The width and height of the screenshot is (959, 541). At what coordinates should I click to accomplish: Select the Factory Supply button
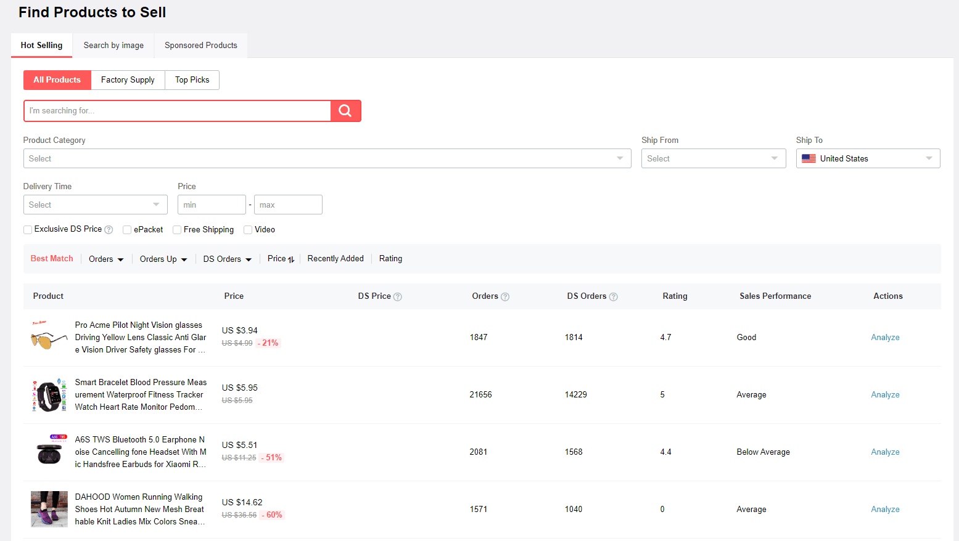click(128, 80)
